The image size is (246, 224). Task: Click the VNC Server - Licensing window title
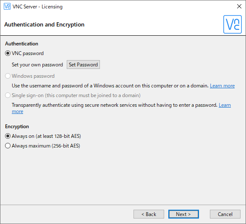(37, 7)
